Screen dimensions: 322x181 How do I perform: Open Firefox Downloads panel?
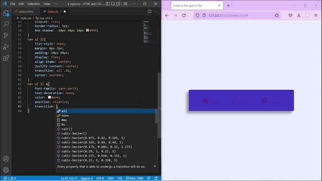(x=299, y=16)
